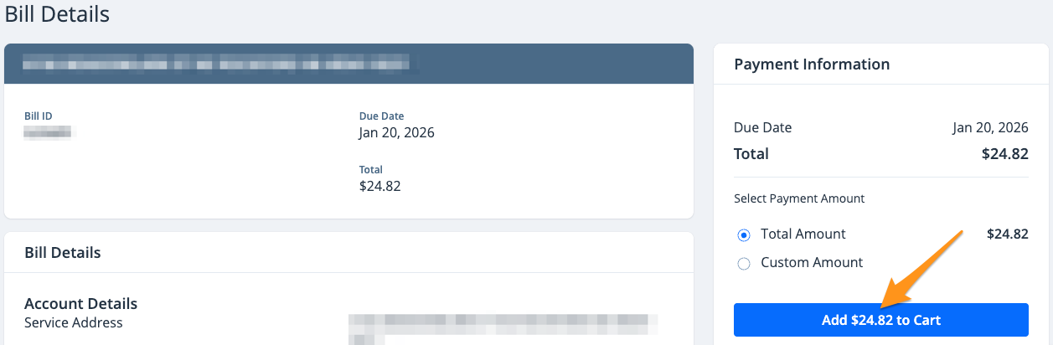Click the Due Date label in bill card
Viewport: 1053px width, 345px height.
(382, 116)
